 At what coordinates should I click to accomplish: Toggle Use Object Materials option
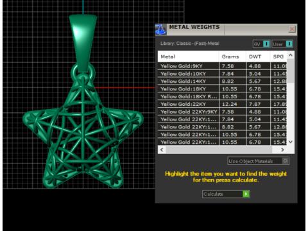pos(258,161)
